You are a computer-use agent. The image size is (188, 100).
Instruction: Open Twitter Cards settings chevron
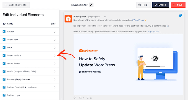(x=55, y=87)
